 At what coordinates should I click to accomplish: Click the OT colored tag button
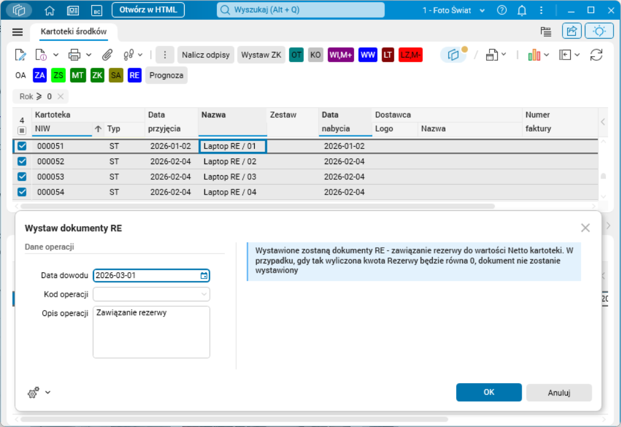click(x=296, y=55)
